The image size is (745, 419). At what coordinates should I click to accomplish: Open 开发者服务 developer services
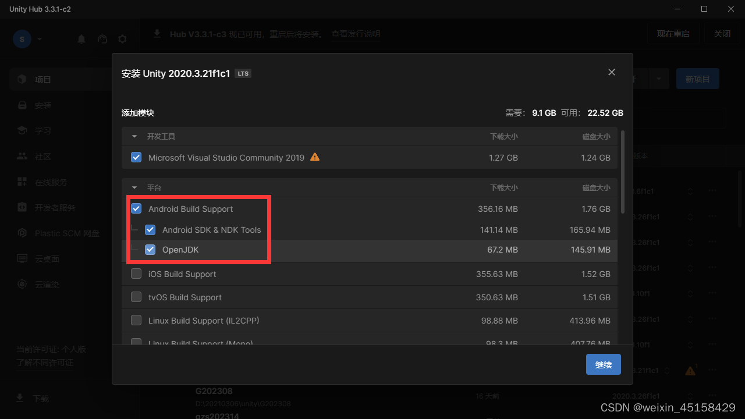(70, 208)
